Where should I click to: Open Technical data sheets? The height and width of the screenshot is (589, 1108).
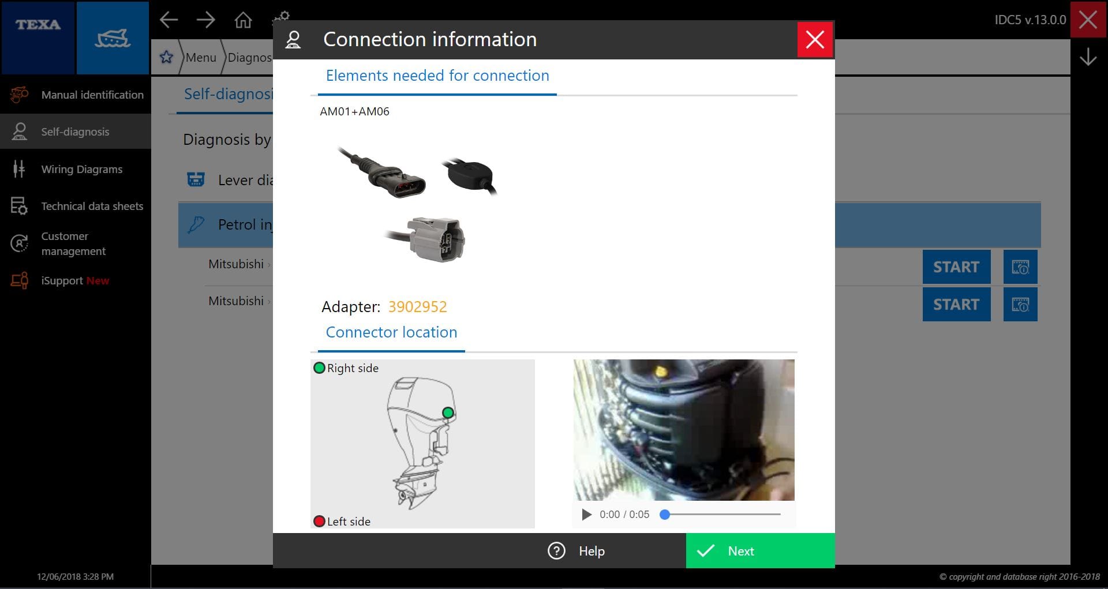tap(92, 206)
